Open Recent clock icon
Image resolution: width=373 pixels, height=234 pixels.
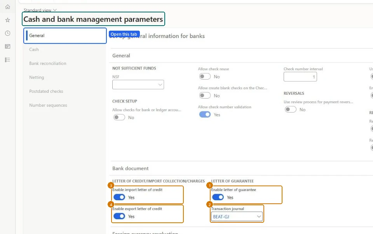point(8,33)
